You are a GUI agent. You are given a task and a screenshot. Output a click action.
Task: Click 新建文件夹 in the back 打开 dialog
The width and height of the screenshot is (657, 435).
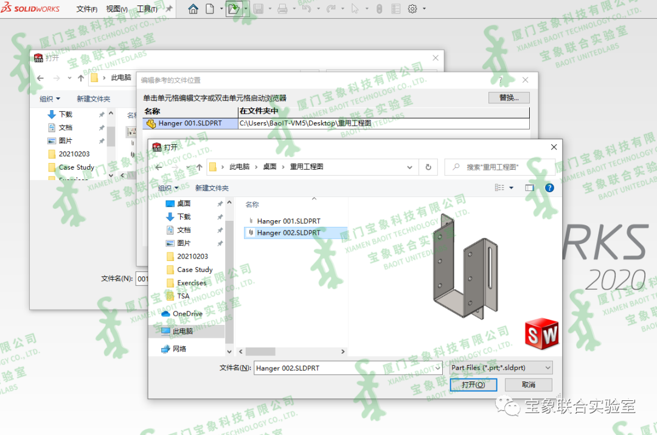[94, 99]
